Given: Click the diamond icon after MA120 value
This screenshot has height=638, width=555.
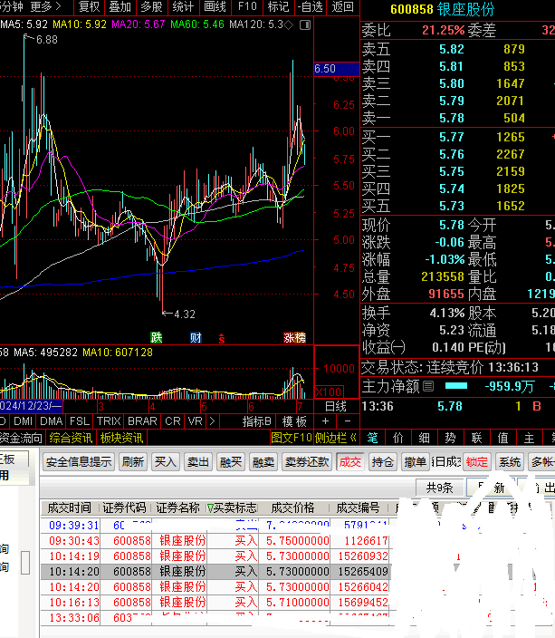Looking at the screenshot, I should click(x=288, y=25).
